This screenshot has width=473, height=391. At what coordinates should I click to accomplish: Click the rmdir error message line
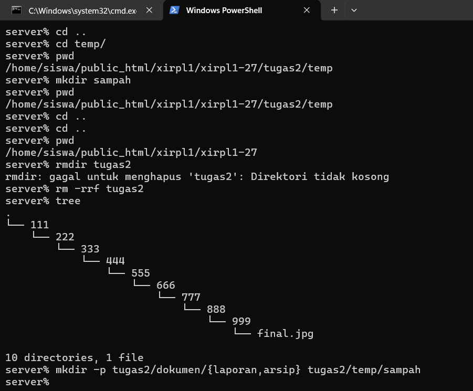pyautogui.click(x=197, y=177)
